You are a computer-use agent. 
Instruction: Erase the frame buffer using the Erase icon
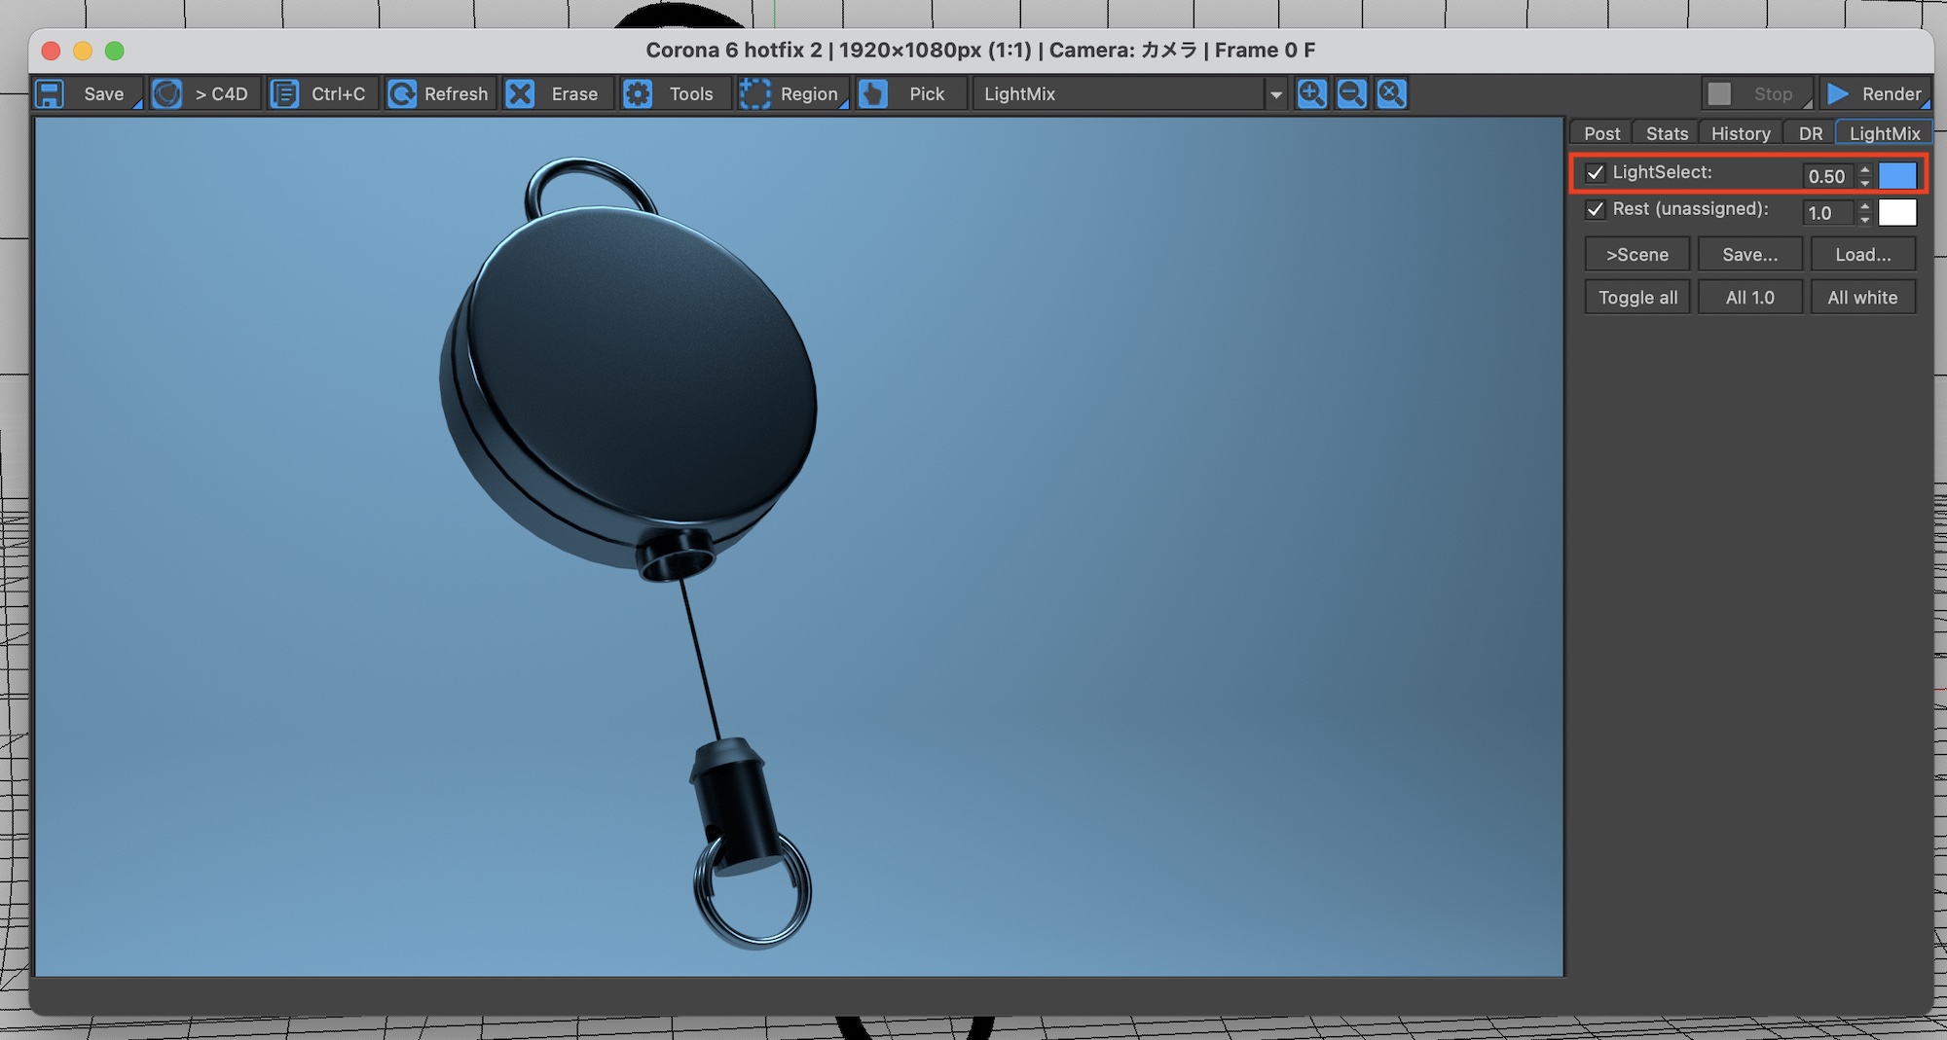click(521, 94)
